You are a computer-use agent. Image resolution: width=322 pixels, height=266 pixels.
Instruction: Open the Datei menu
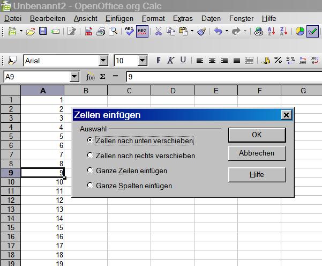(x=13, y=18)
